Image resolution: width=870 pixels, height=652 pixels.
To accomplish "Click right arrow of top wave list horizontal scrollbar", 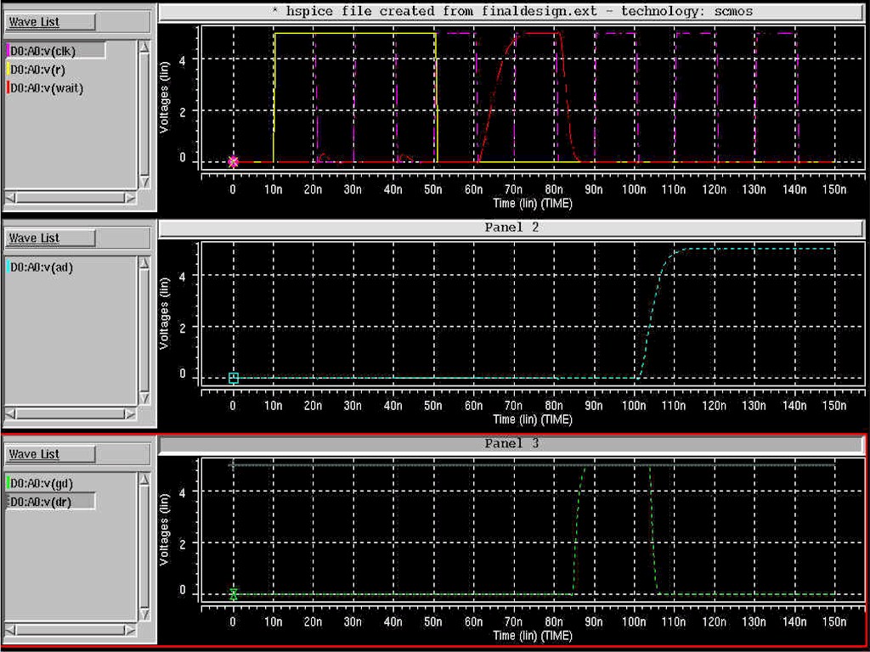I will [130, 198].
